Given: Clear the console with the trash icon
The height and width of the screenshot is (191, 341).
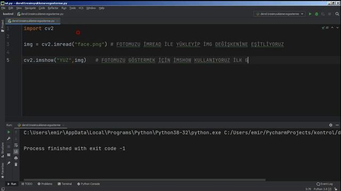Looking at the screenshot, I should tap(16, 164).
